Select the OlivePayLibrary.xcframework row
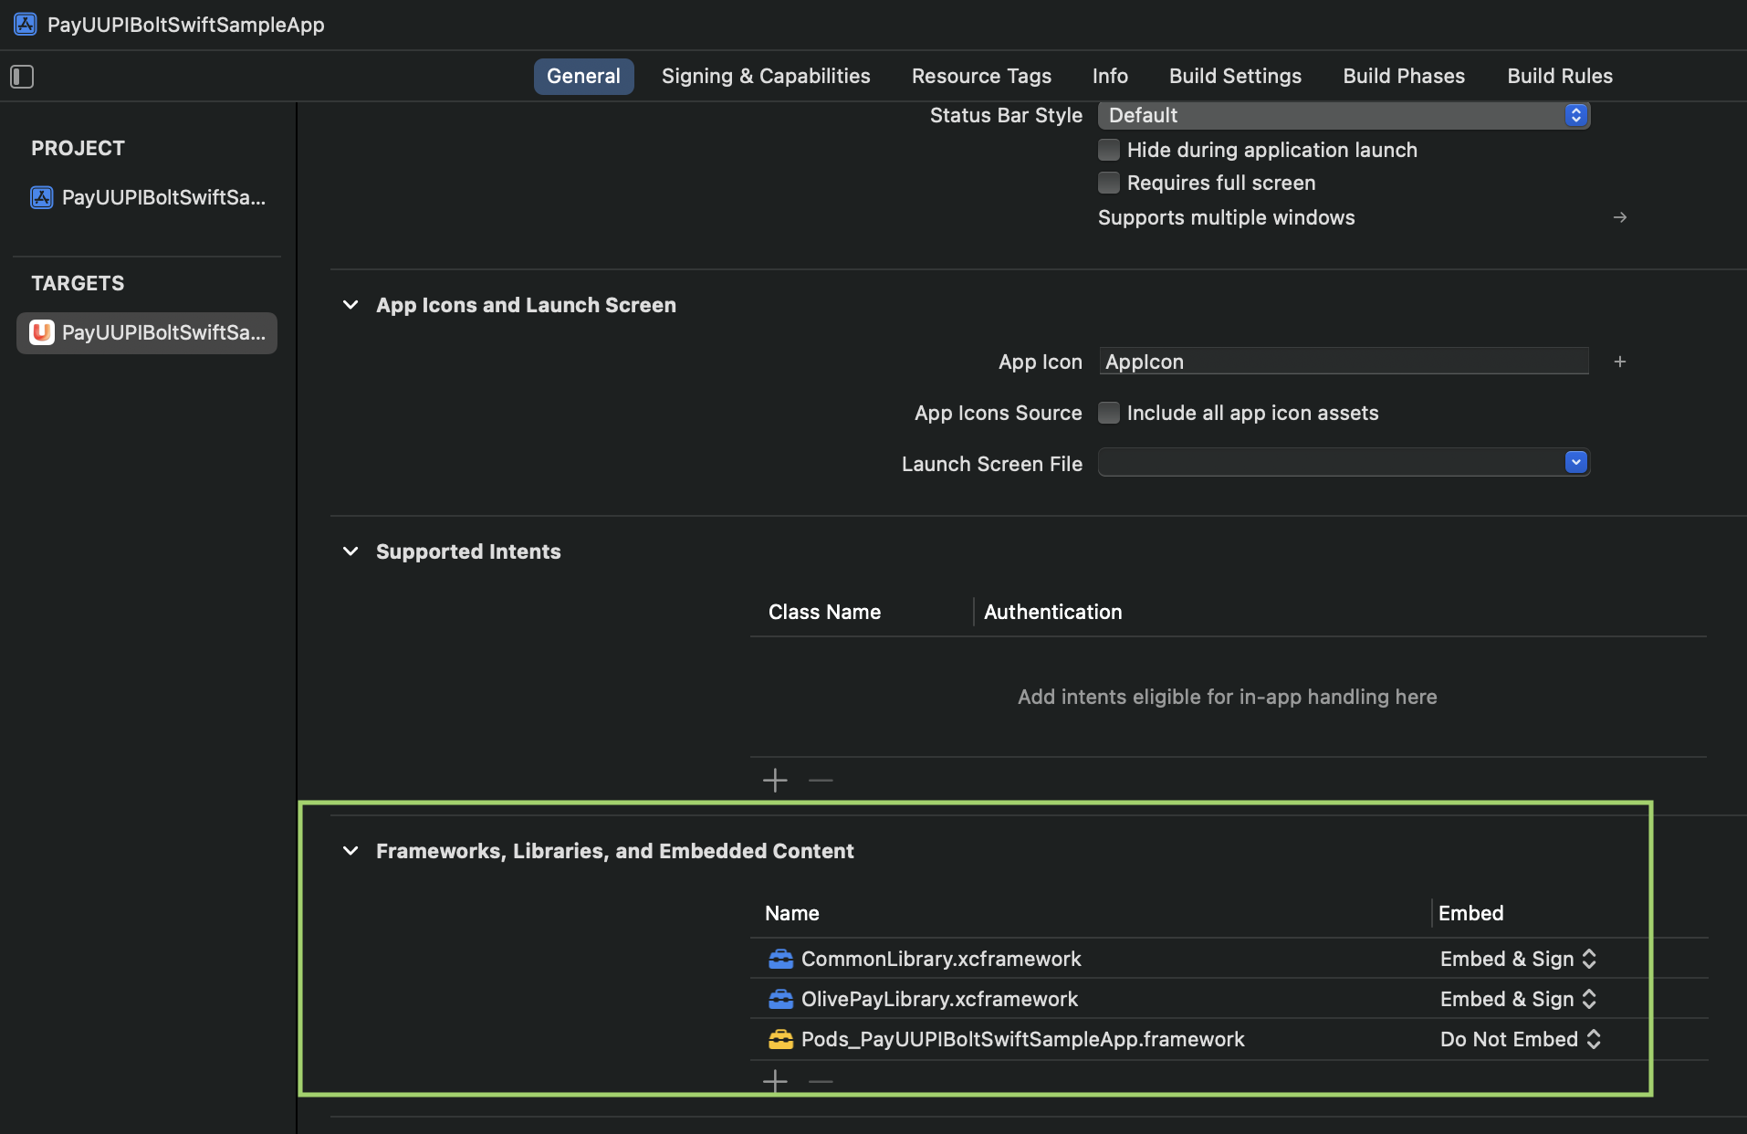Screen dimensions: 1747x1134 (x=1229, y=999)
